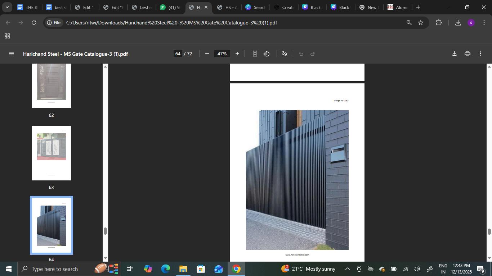The height and width of the screenshot is (276, 492).
Task: Bookmark this page with star icon
Action: (x=420, y=23)
